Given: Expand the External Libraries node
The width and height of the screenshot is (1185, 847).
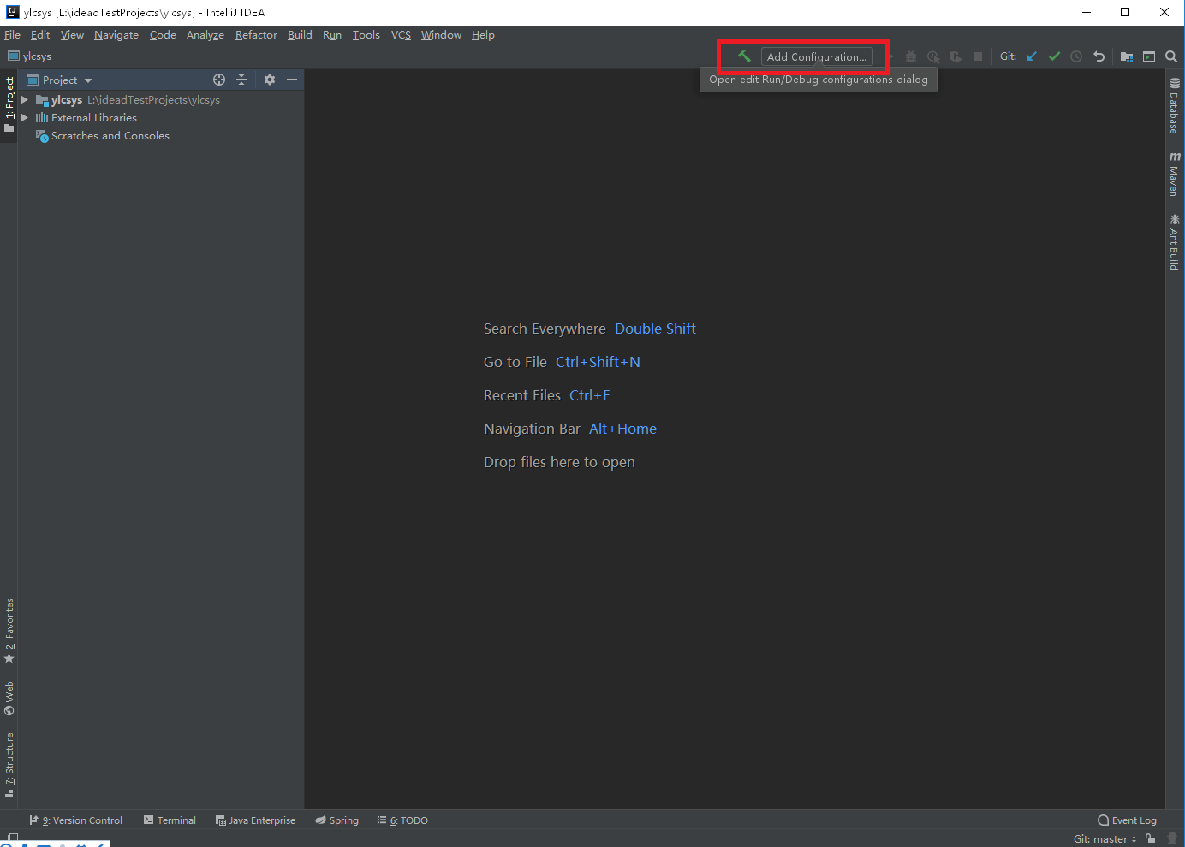Looking at the screenshot, I should [25, 118].
